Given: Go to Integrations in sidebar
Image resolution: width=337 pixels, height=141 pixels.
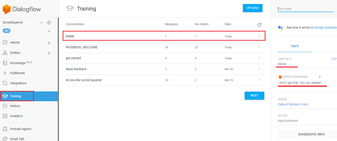Looking at the screenshot, I should point(18,83).
